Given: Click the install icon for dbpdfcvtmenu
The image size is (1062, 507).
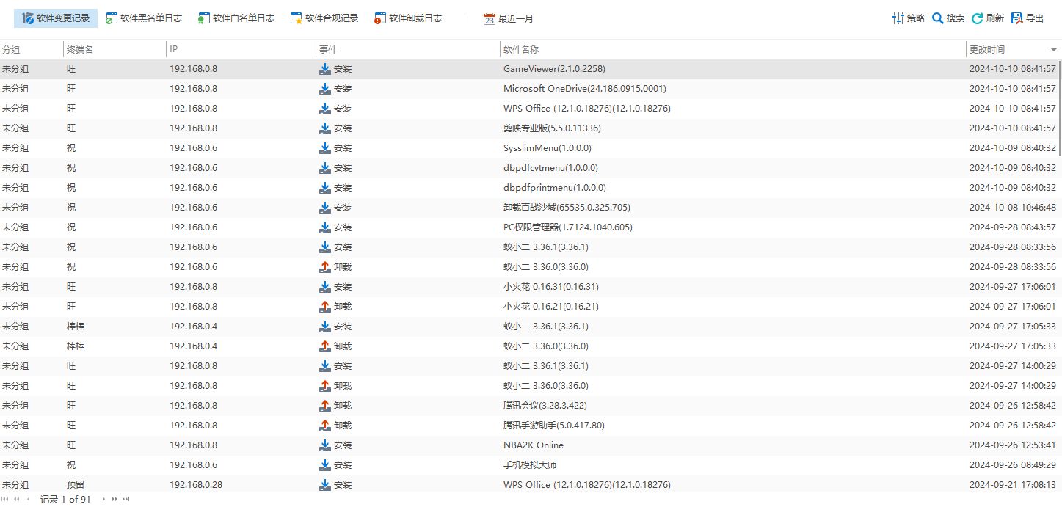Looking at the screenshot, I should [x=325, y=168].
